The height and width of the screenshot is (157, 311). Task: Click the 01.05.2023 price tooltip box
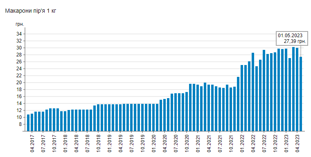tap(292, 38)
